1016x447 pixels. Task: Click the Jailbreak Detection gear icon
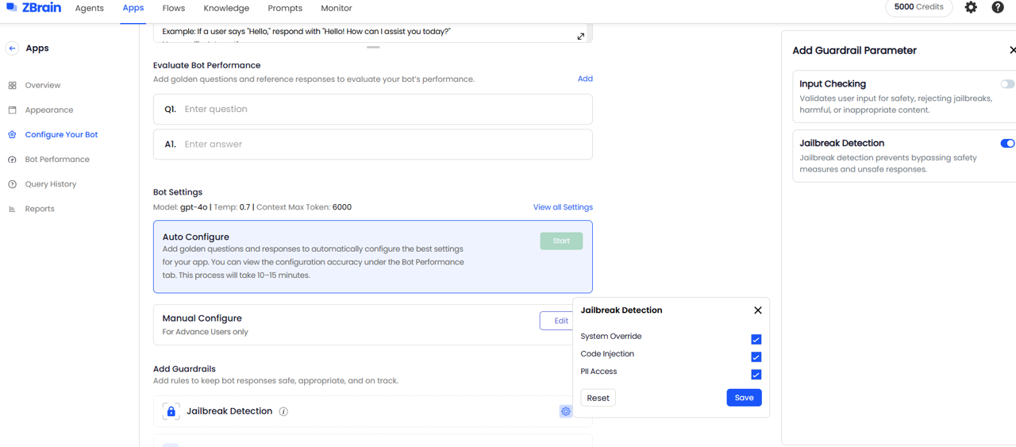pyautogui.click(x=565, y=411)
